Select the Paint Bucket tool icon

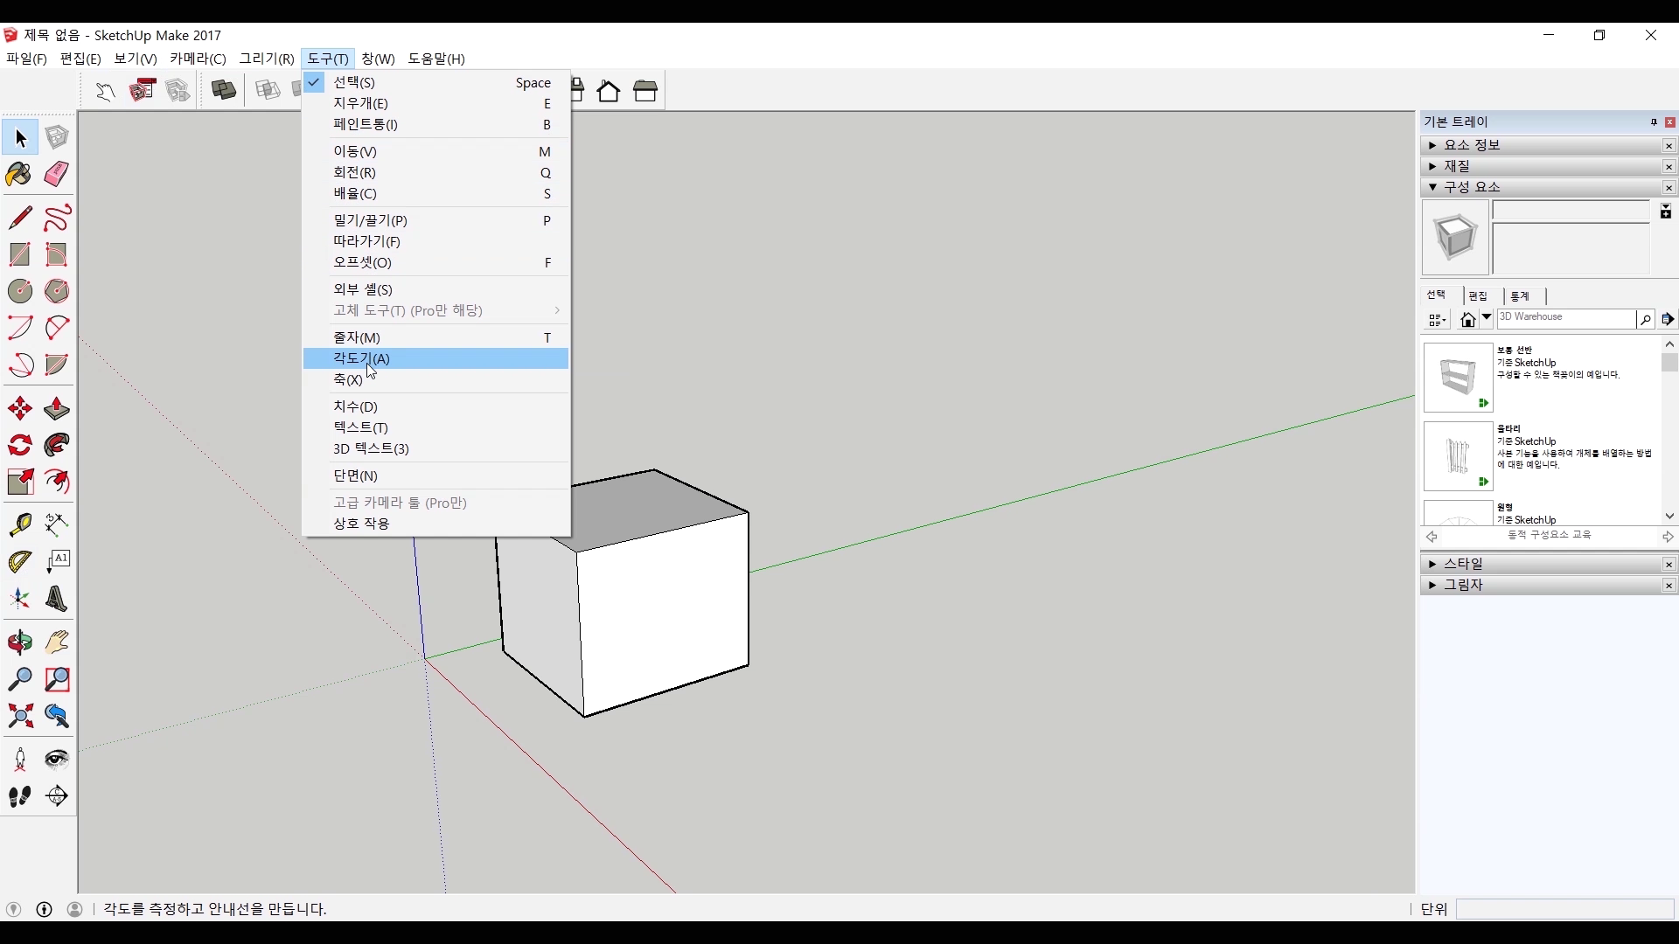19,174
